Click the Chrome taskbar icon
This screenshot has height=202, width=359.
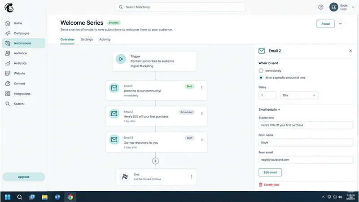(x=70, y=197)
